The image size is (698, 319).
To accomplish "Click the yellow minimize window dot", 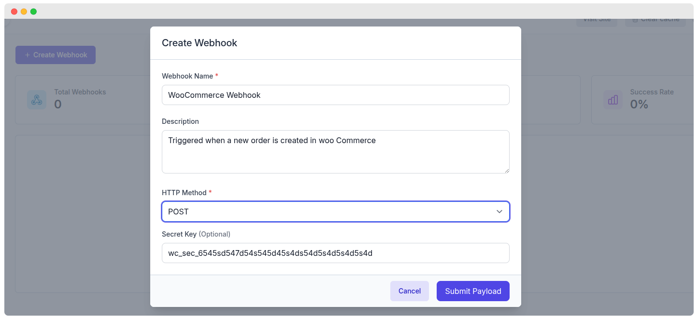I will pyautogui.click(x=24, y=12).
